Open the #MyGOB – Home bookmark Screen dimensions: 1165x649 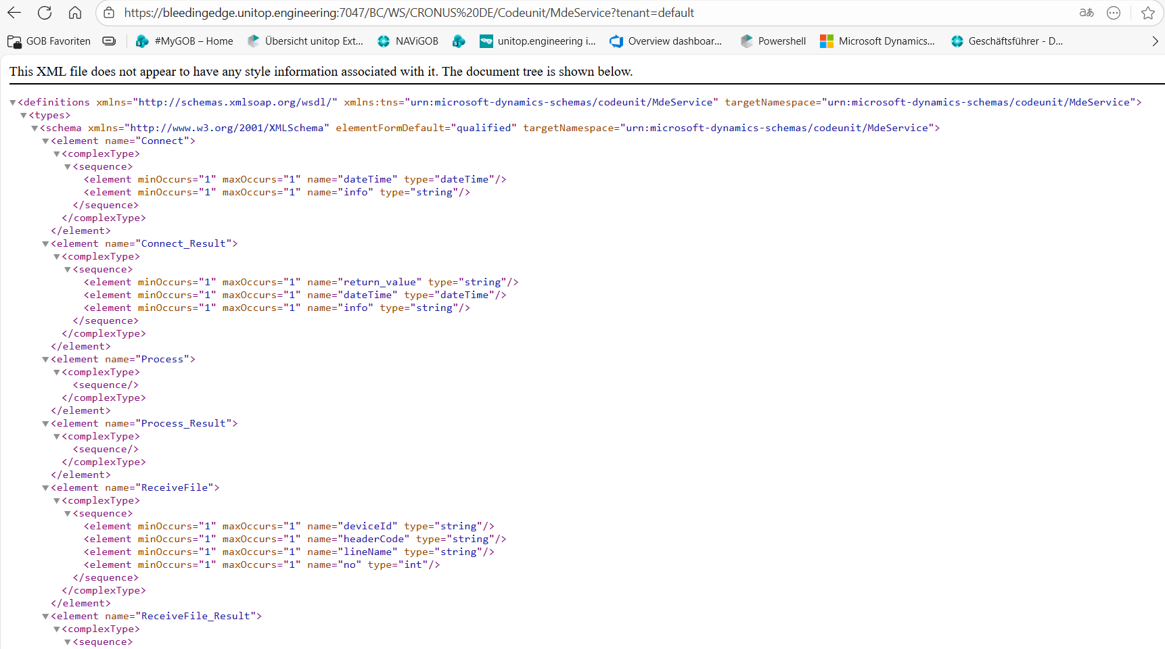pyautogui.click(x=185, y=41)
